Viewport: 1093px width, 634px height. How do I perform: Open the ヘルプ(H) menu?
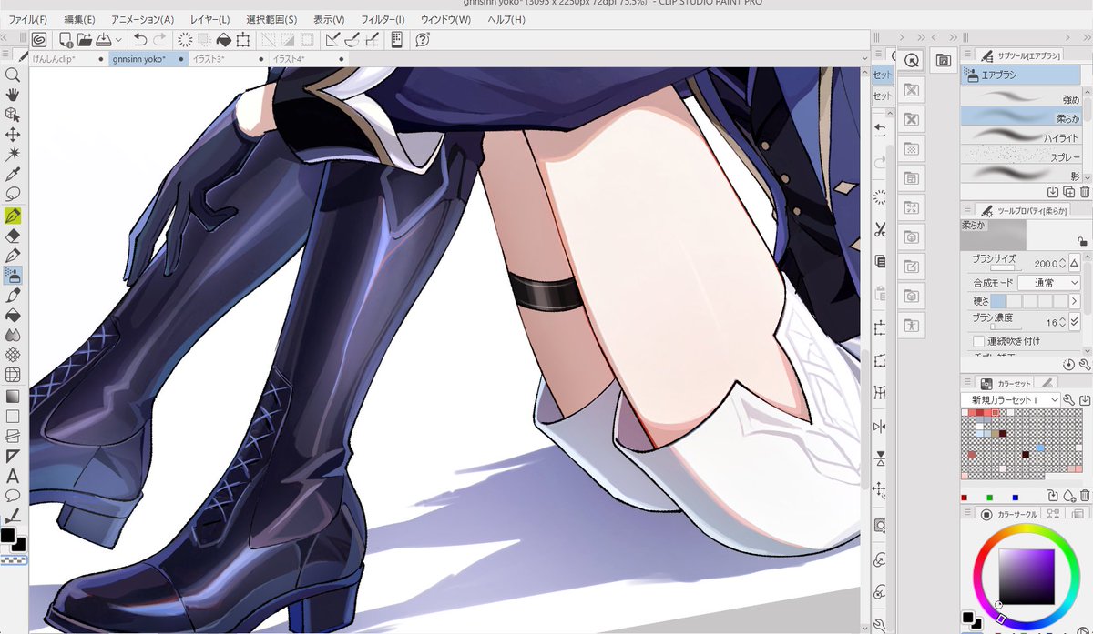[506, 19]
